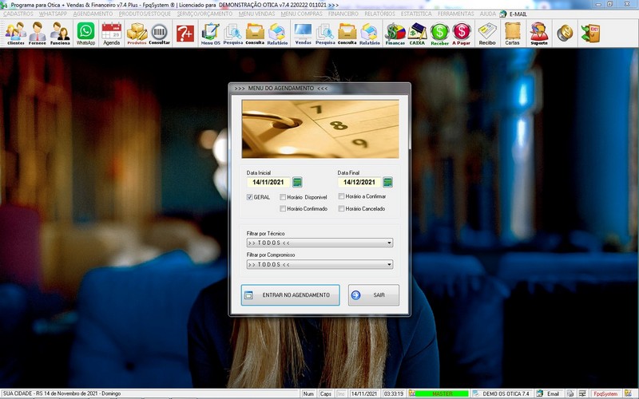This screenshot has height=399, width=639.
Task: Open the PRODUTOS/ESTOQUE menu
Action: click(x=145, y=14)
